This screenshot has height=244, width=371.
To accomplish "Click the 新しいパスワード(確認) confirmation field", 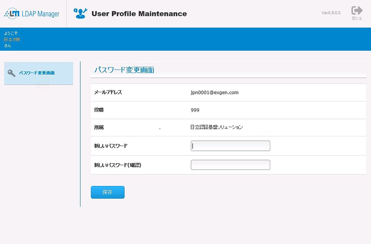I will [x=230, y=165].
